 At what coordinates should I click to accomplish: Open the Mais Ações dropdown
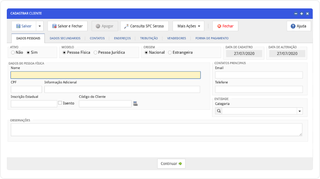tap(188, 26)
